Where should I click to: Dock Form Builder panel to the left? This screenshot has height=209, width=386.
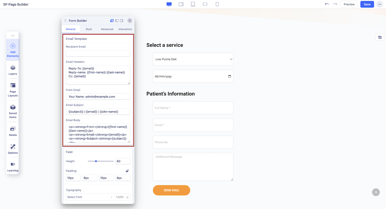pyautogui.click(x=117, y=21)
